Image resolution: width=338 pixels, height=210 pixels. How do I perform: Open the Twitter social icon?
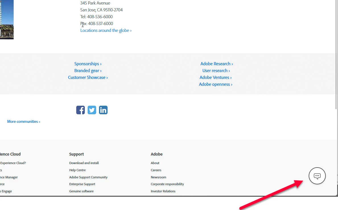(92, 110)
